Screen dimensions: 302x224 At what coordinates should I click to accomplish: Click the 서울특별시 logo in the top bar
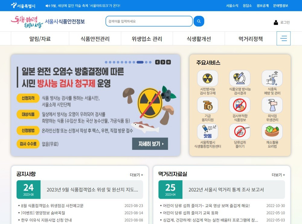[x=23, y=5]
